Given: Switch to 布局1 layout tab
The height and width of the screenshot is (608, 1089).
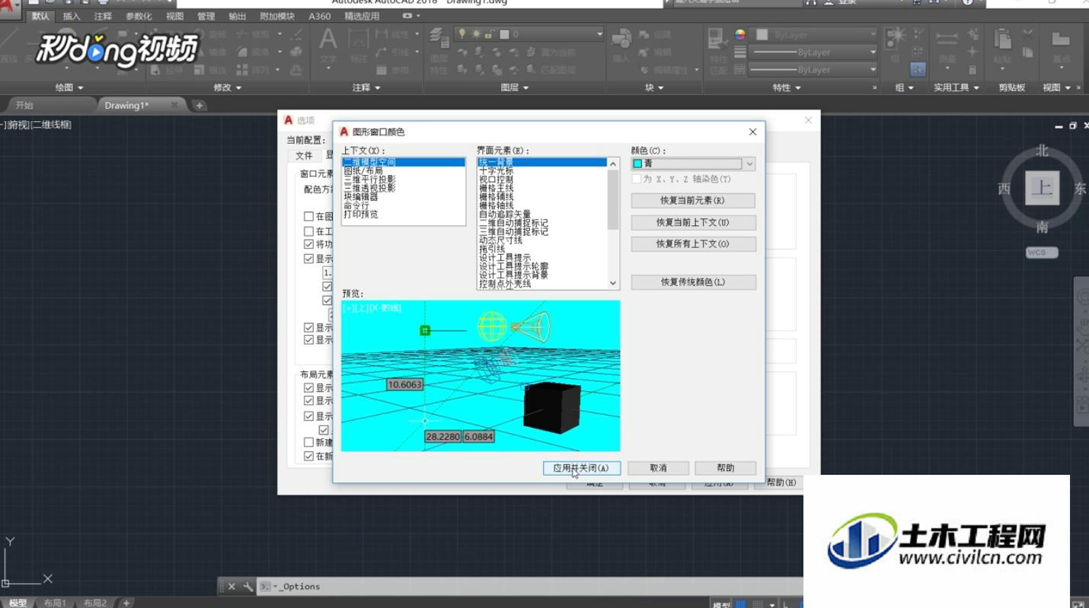Looking at the screenshot, I should tap(55, 603).
